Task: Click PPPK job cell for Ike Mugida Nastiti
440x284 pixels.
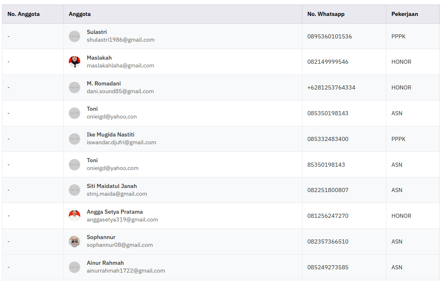Action: click(x=398, y=139)
